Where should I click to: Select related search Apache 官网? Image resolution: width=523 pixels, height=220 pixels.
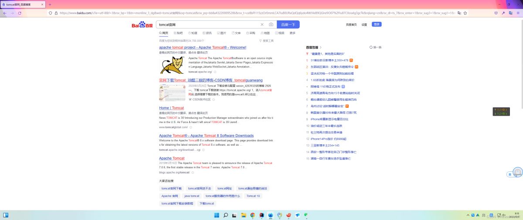(170, 196)
